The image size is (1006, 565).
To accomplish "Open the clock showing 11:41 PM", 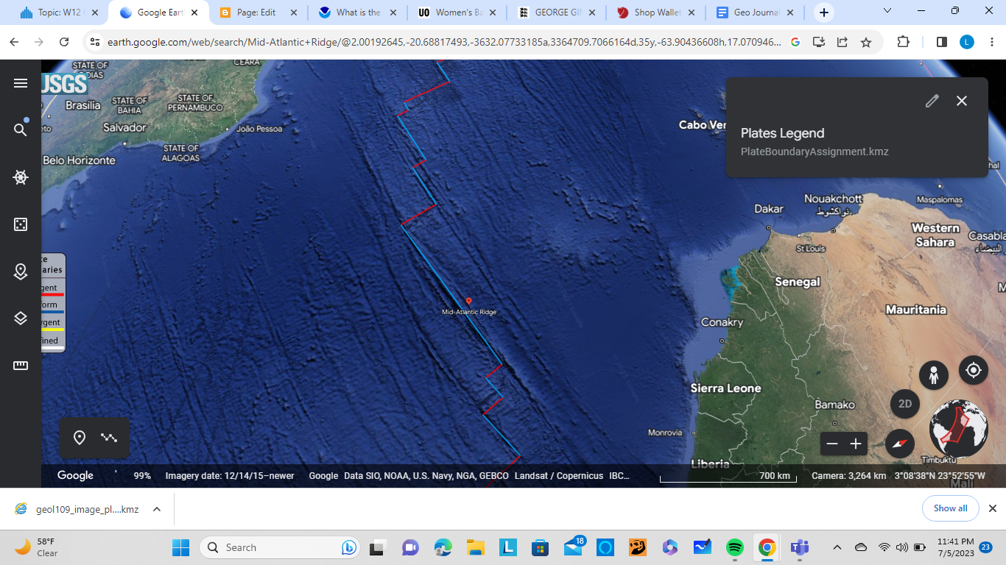I will [957, 547].
